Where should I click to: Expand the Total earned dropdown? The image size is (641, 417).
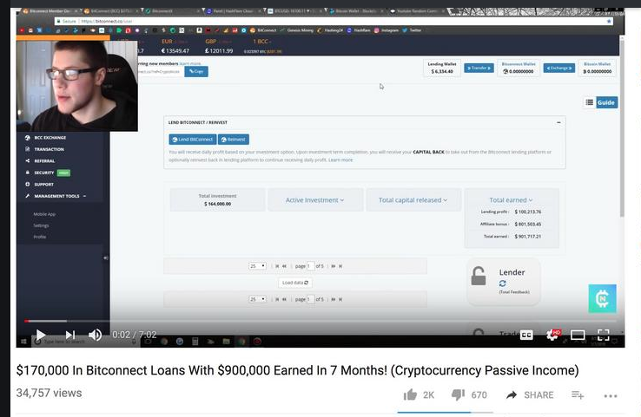click(511, 200)
